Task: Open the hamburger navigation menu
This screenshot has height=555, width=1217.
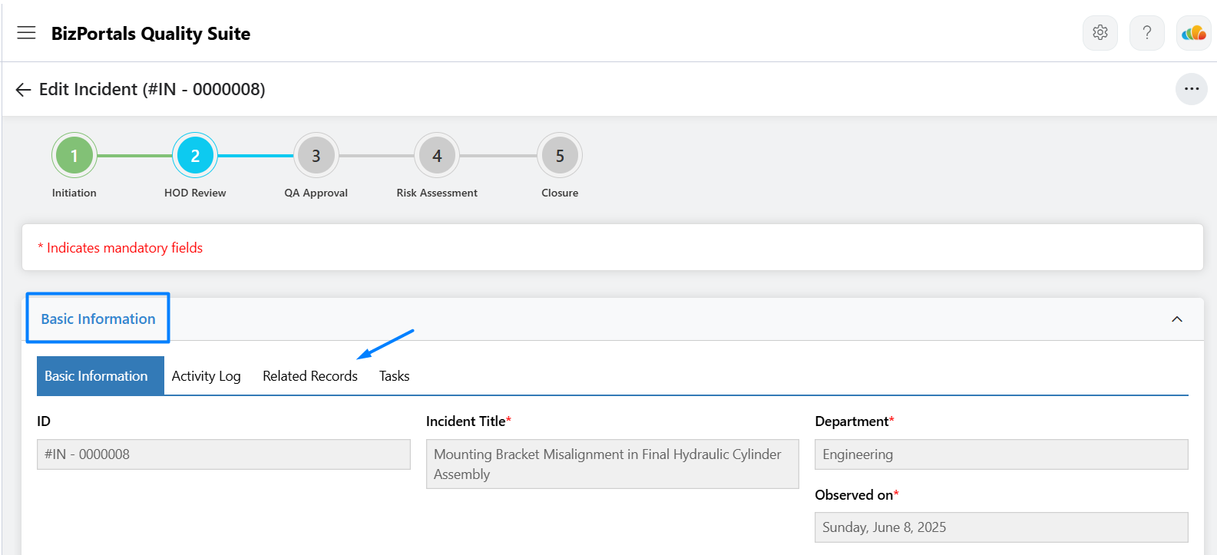Action: pos(26,32)
